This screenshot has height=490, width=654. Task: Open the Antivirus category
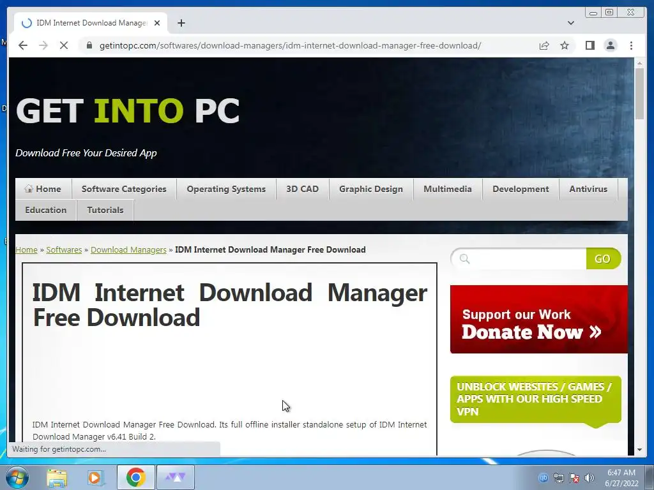click(x=588, y=189)
